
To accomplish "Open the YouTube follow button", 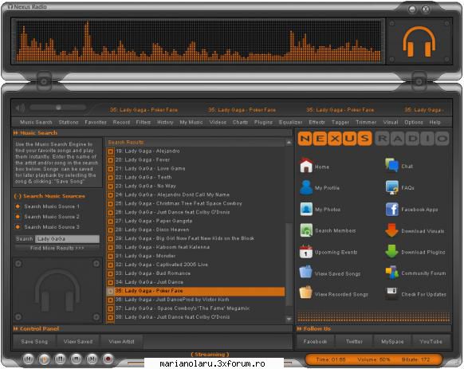I will coord(431,341).
